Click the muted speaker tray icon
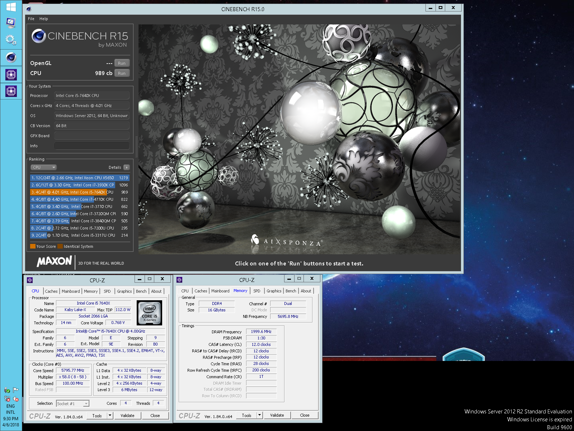This screenshot has width=574, height=431. coord(16,399)
